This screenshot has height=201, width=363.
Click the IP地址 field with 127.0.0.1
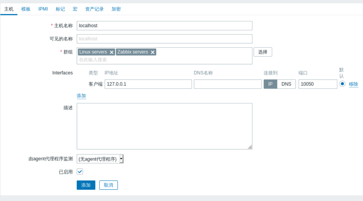pos(148,84)
